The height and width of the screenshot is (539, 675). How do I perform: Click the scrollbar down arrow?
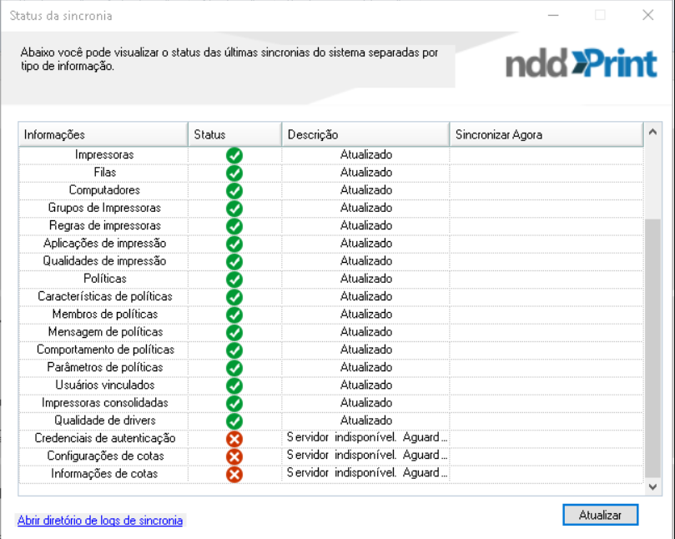click(x=653, y=486)
